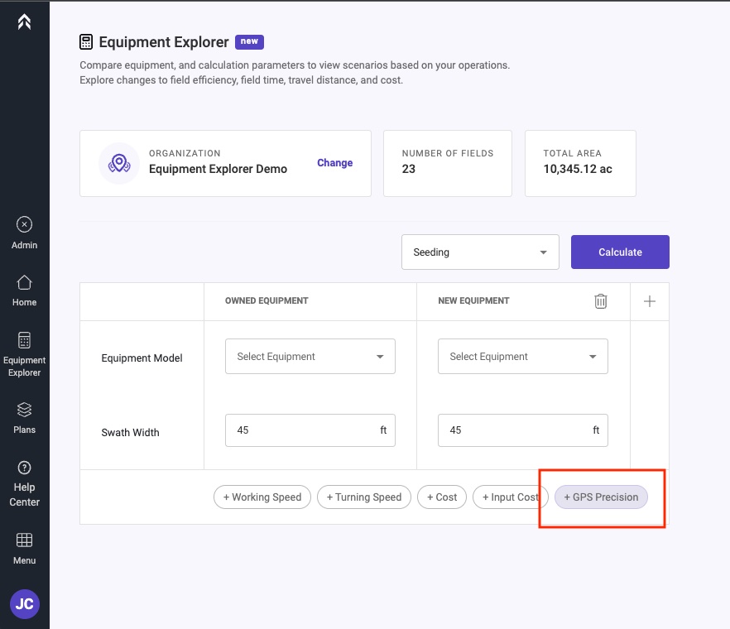Screen dimensions: 730x629
Task: Add another equipment column with plus icon
Action: click(x=650, y=301)
